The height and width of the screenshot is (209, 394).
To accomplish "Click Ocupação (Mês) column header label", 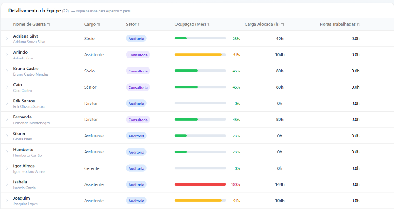I will (190, 24).
